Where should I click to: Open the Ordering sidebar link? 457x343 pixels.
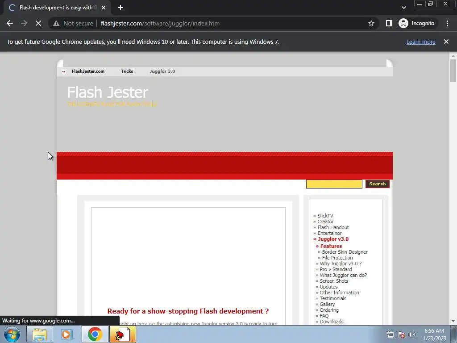click(329, 310)
